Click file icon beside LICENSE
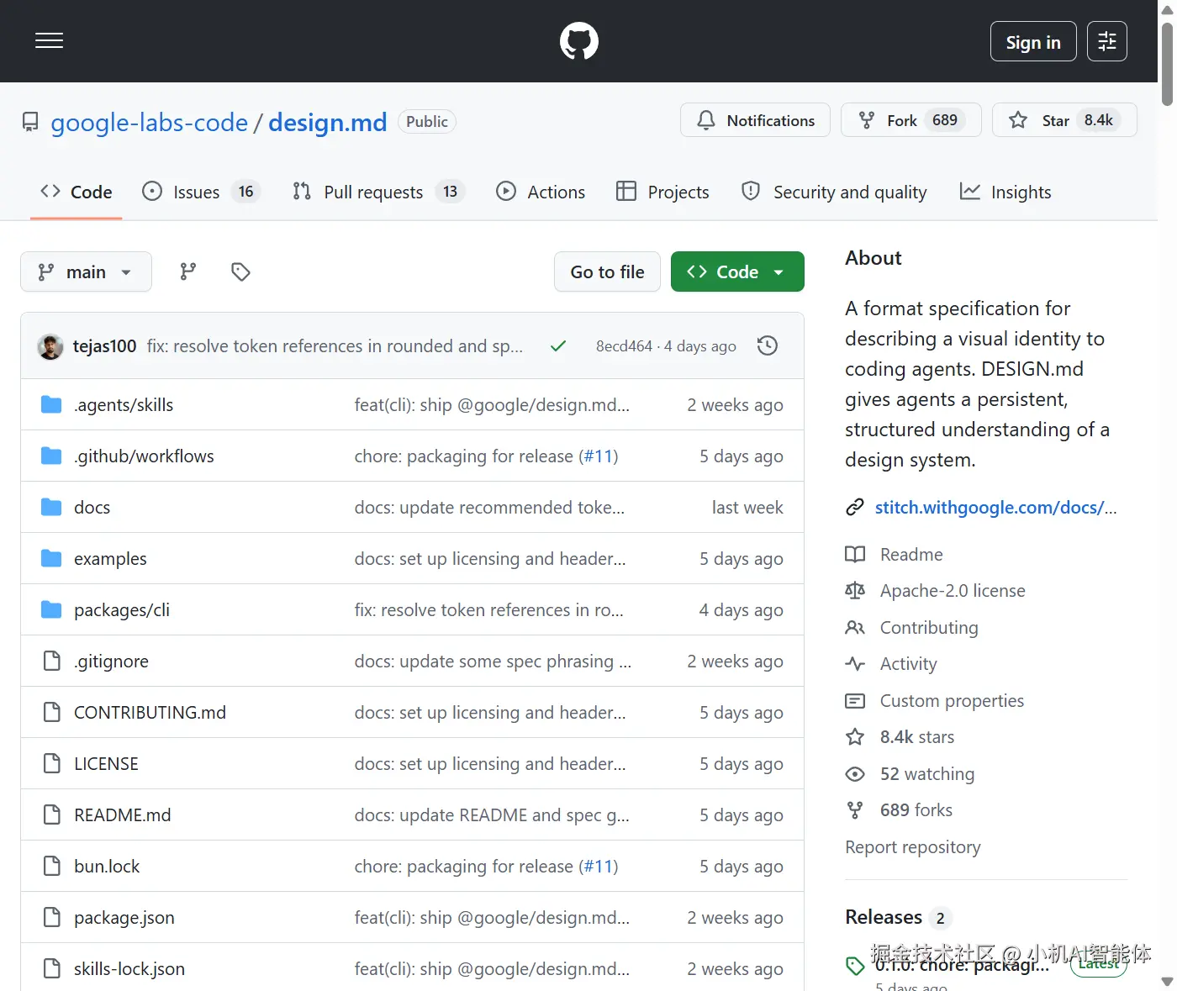 coord(51,763)
